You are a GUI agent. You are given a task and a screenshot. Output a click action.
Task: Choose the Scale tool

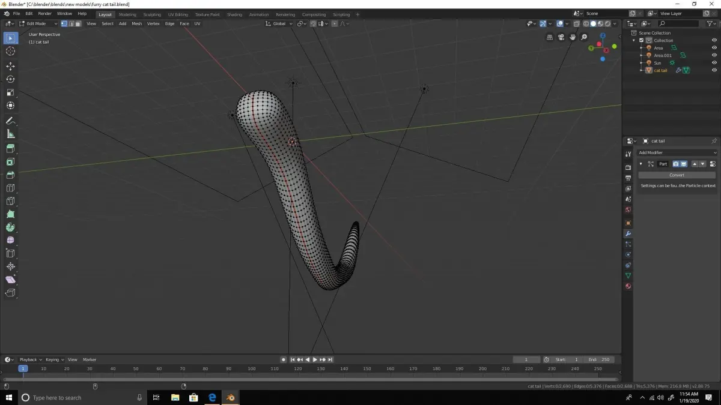pos(10,92)
